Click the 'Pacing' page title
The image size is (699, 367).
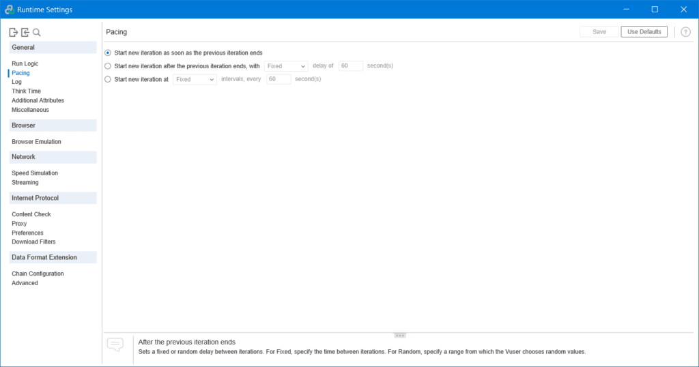point(116,32)
